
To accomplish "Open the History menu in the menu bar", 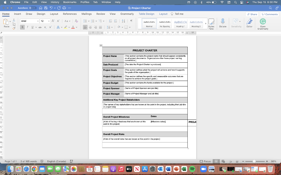I will click(55, 2).
